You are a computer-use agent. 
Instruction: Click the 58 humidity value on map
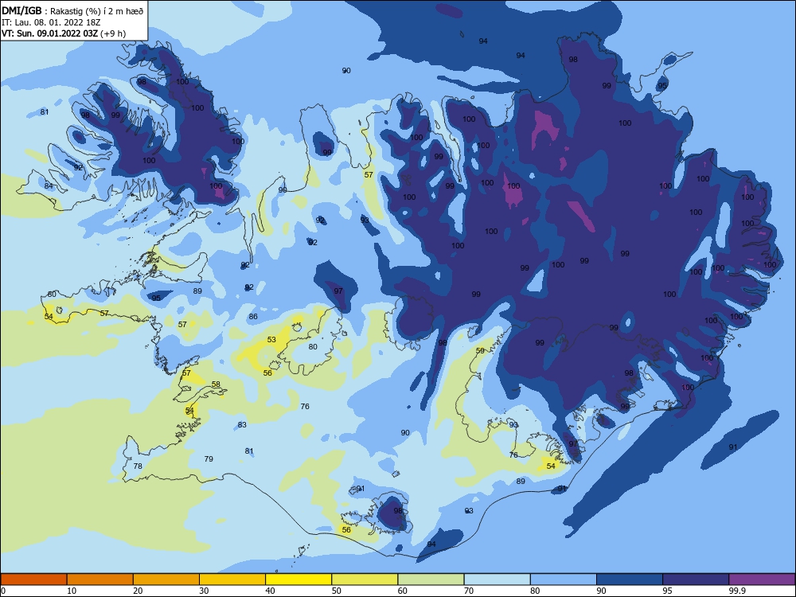tap(217, 384)
